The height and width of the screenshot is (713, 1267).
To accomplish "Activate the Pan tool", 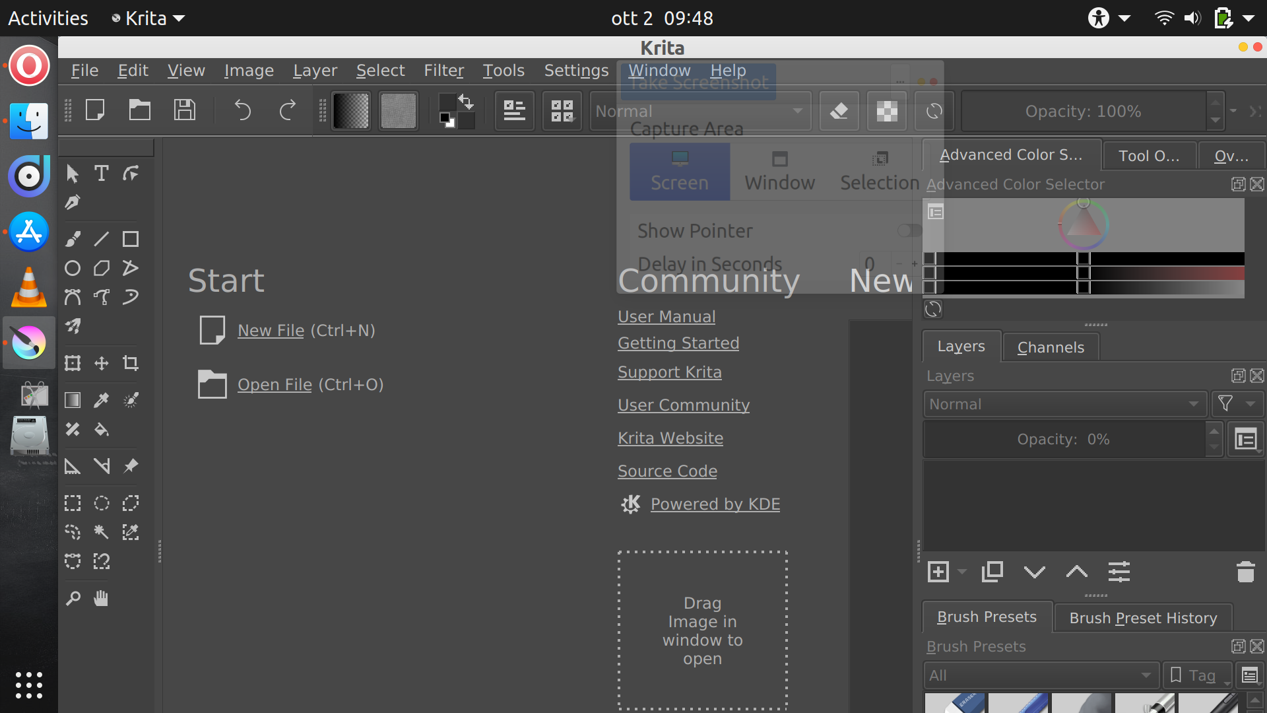I will coord(102,597).
